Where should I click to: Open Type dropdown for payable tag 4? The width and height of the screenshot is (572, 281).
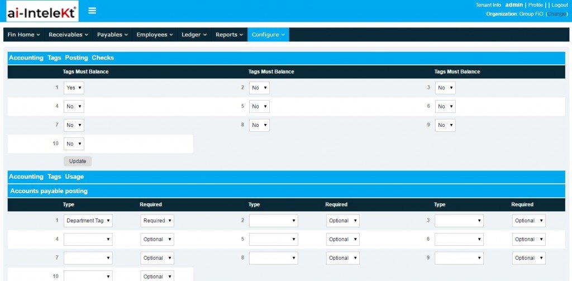pos(88,240)
